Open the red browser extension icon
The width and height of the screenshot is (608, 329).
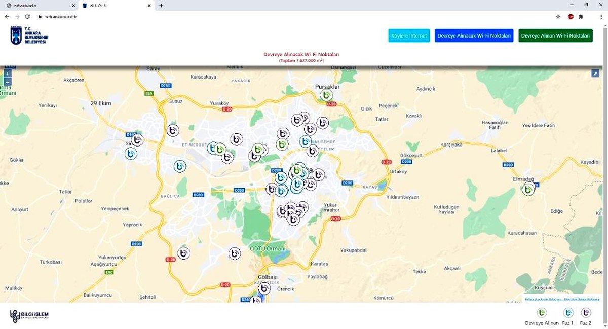[x=571, y=17]
